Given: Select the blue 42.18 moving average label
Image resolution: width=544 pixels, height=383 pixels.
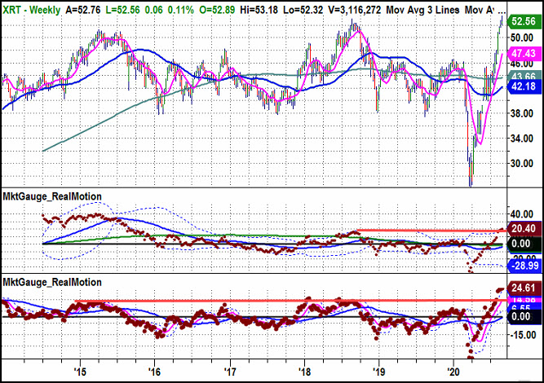Looking at the screenshot, I should pyautogui.click(x=524, y=86).
